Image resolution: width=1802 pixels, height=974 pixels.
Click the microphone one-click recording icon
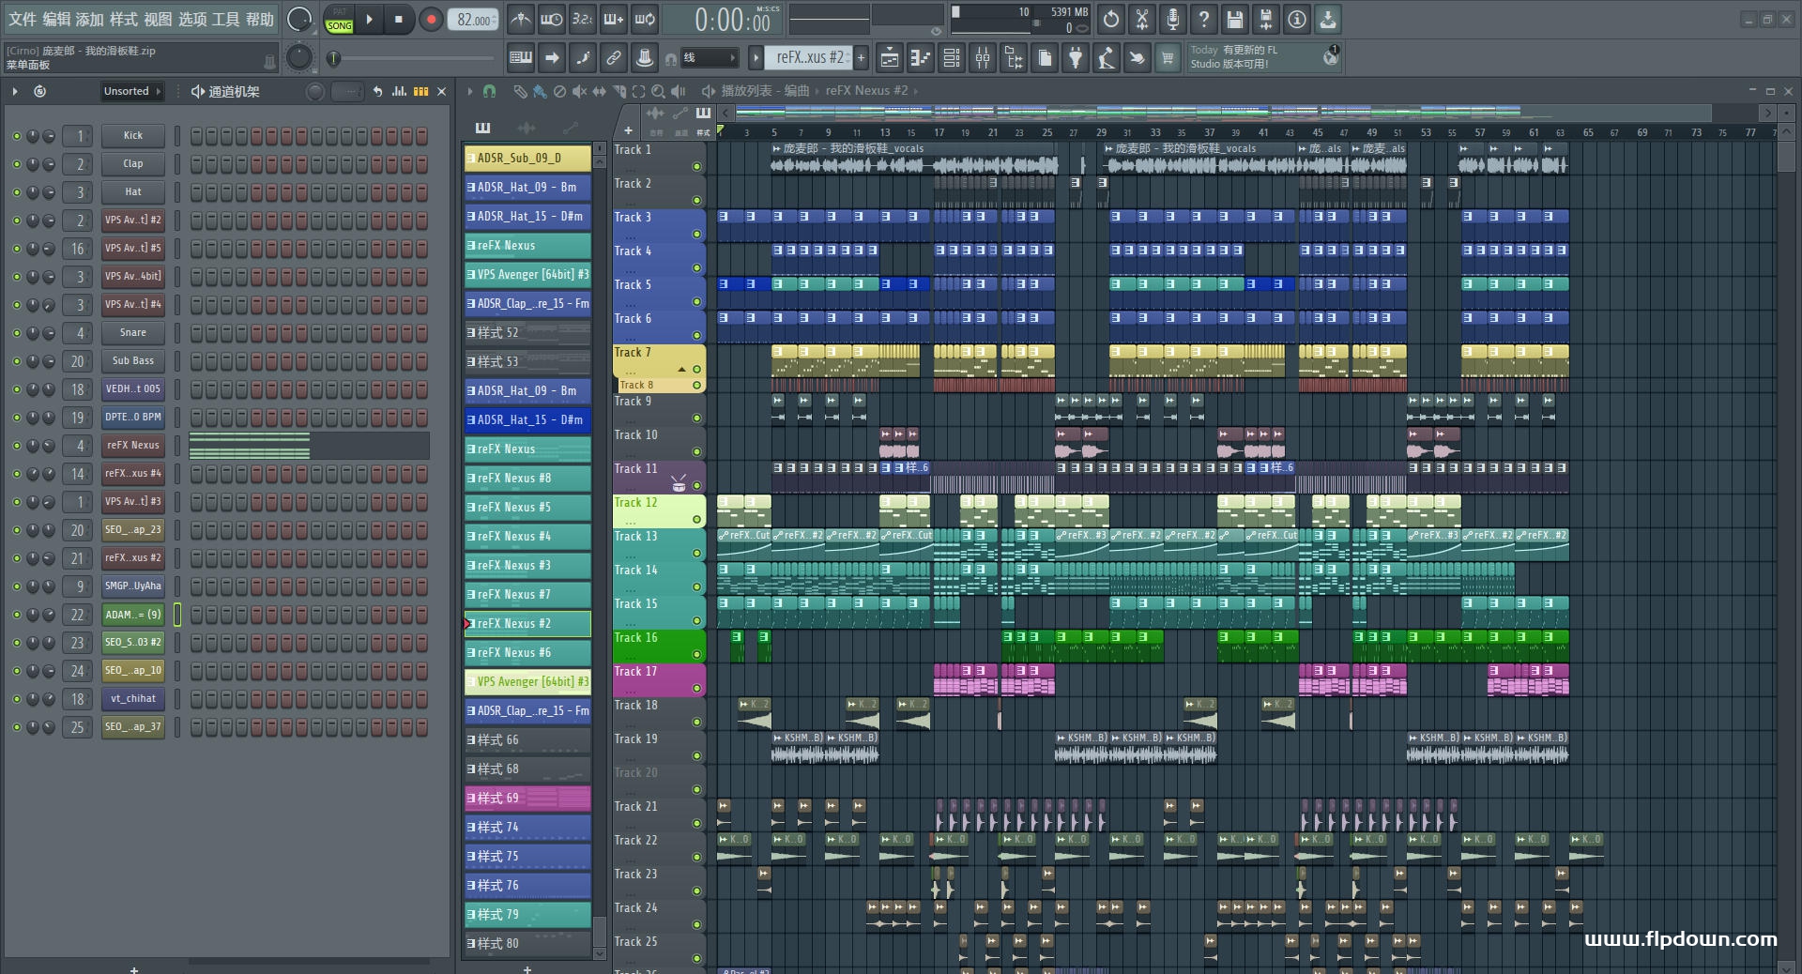pos(1173,19)
